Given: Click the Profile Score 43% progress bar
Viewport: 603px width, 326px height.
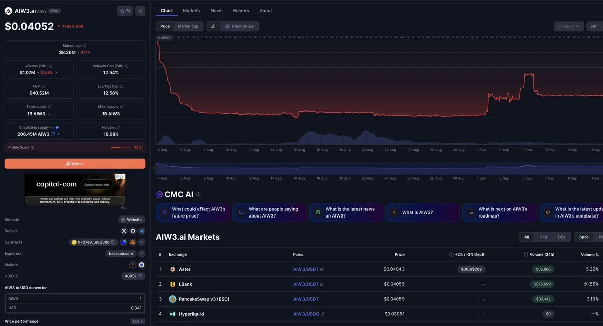Looking at the screenshot, I should click(x=121, y=147).
